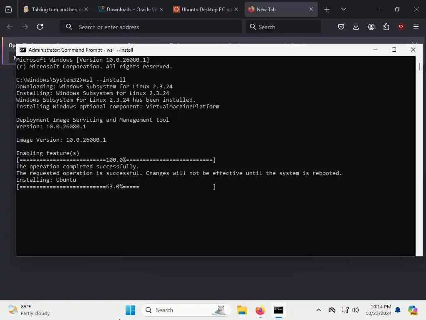Click the Command Prompt title bar icon
Viewport: 426px width, 320px height.
click(23, 50)
